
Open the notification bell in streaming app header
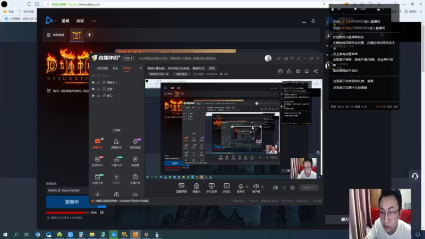pyautogui.click(x=307, y=71)
